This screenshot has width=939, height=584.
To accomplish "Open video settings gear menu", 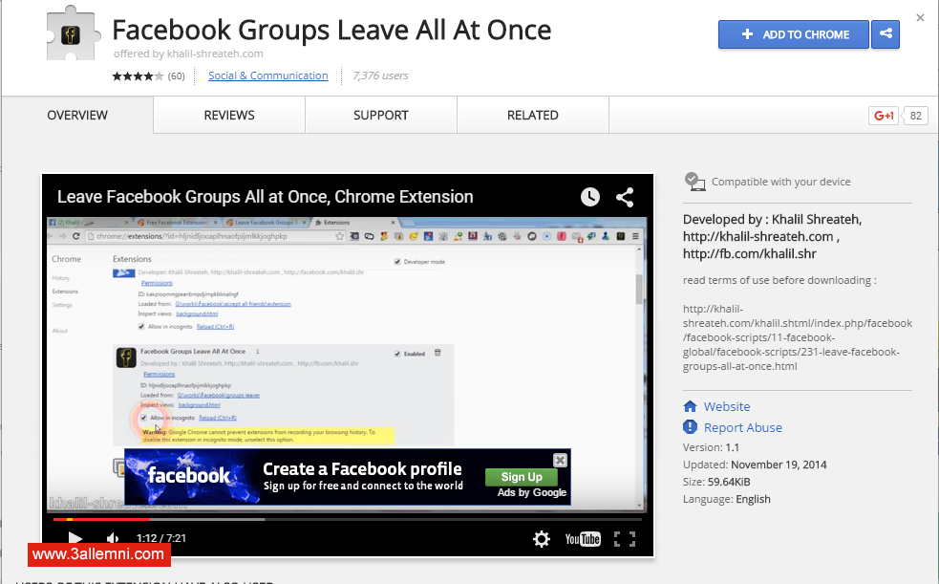I will click(542, 539).
